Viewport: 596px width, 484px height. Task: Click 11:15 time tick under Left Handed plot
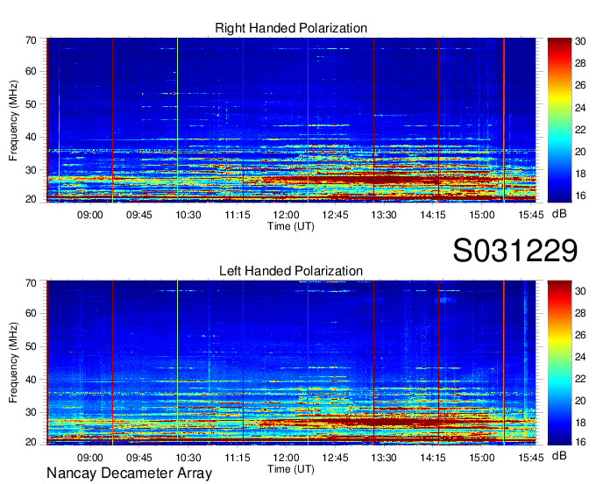pos(238,458)
